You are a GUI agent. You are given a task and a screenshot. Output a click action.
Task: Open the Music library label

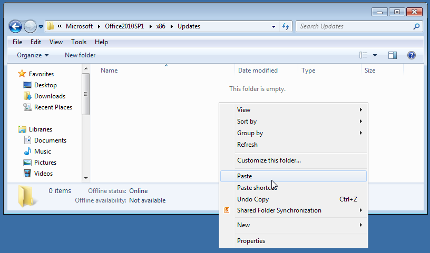43,151
